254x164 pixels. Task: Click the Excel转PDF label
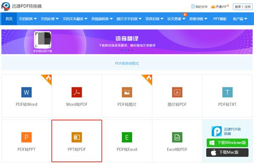[x=177, y=149]
